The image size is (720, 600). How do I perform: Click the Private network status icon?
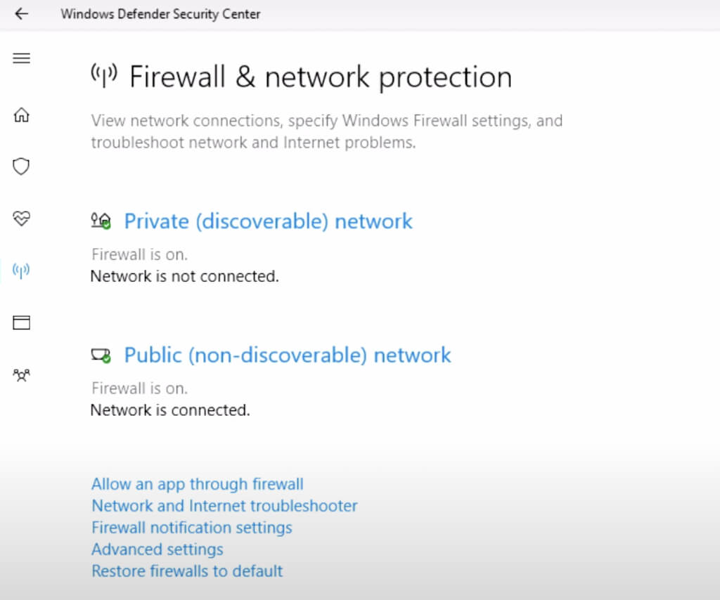[101, 221]
